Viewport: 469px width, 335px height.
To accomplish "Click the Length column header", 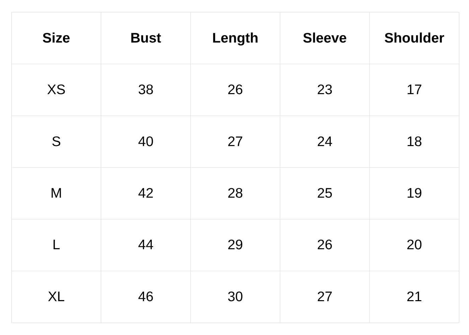I will 235,38.
